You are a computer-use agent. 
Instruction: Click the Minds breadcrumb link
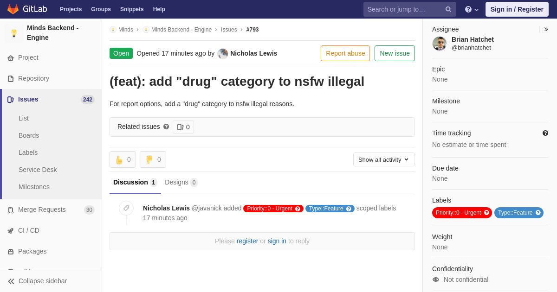coord(125,30)
